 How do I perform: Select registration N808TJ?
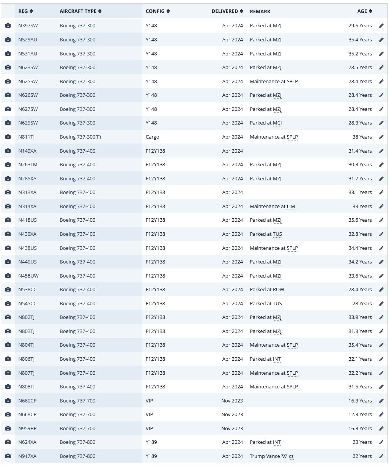point(26,387)
